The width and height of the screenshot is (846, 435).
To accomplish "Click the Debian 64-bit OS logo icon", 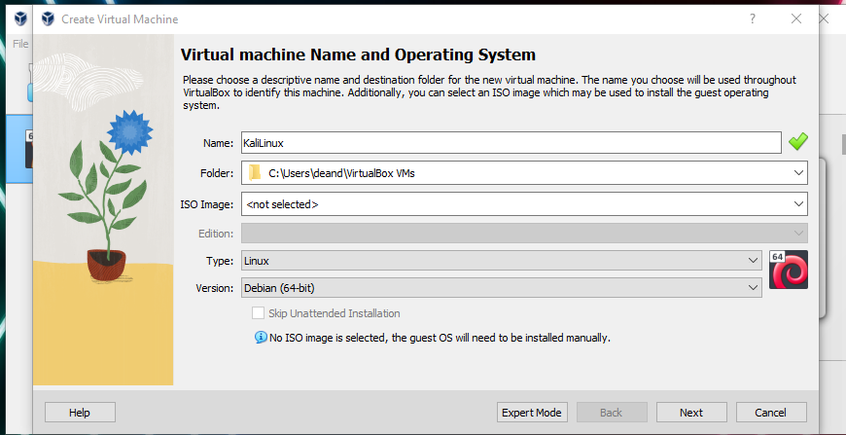I will 789,270.
